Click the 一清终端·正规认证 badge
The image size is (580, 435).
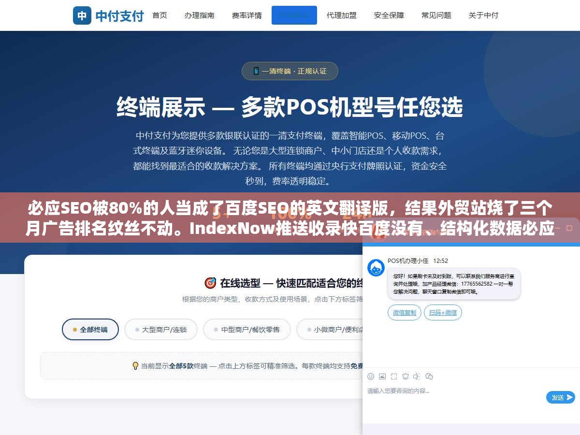point(290,71)
